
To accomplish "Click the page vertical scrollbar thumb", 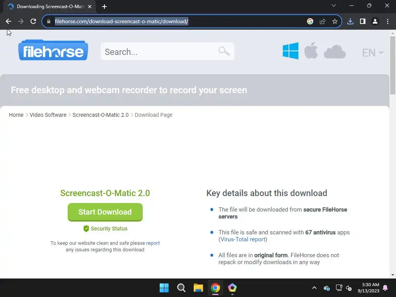I will [393, 65].
